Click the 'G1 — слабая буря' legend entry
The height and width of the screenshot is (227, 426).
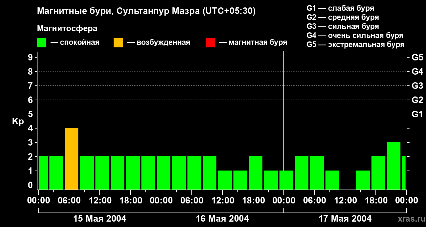click(x=340, y=8)
